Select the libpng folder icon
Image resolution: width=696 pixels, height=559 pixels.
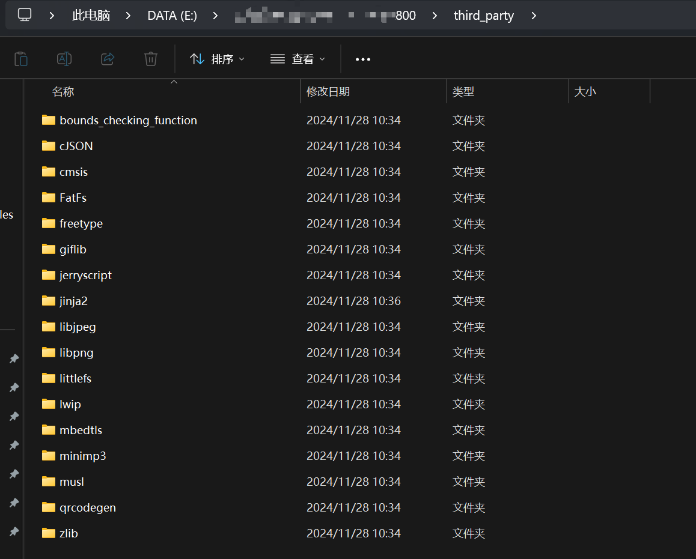48,352
